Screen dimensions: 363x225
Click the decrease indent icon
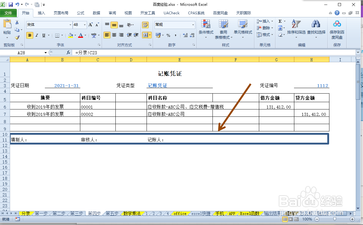[x=129, y=35]
